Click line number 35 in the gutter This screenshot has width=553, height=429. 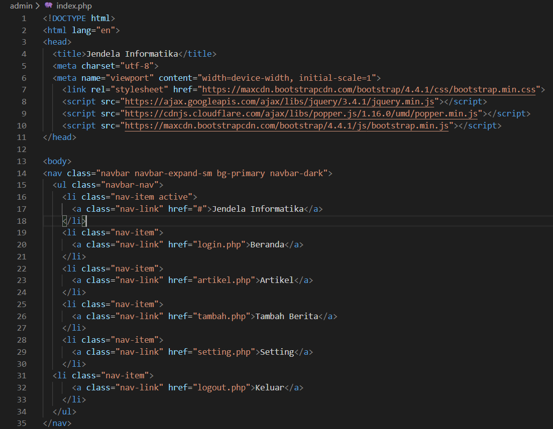pyautogui.click(x=22, y=423)
